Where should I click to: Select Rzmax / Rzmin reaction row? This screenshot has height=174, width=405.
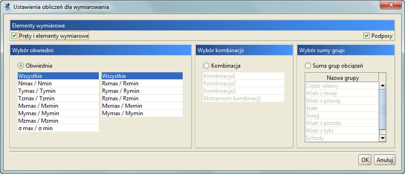(142, 98)
